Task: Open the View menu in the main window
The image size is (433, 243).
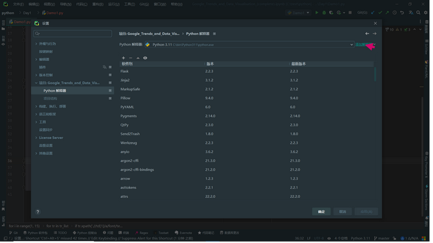Action: (49, 4)
